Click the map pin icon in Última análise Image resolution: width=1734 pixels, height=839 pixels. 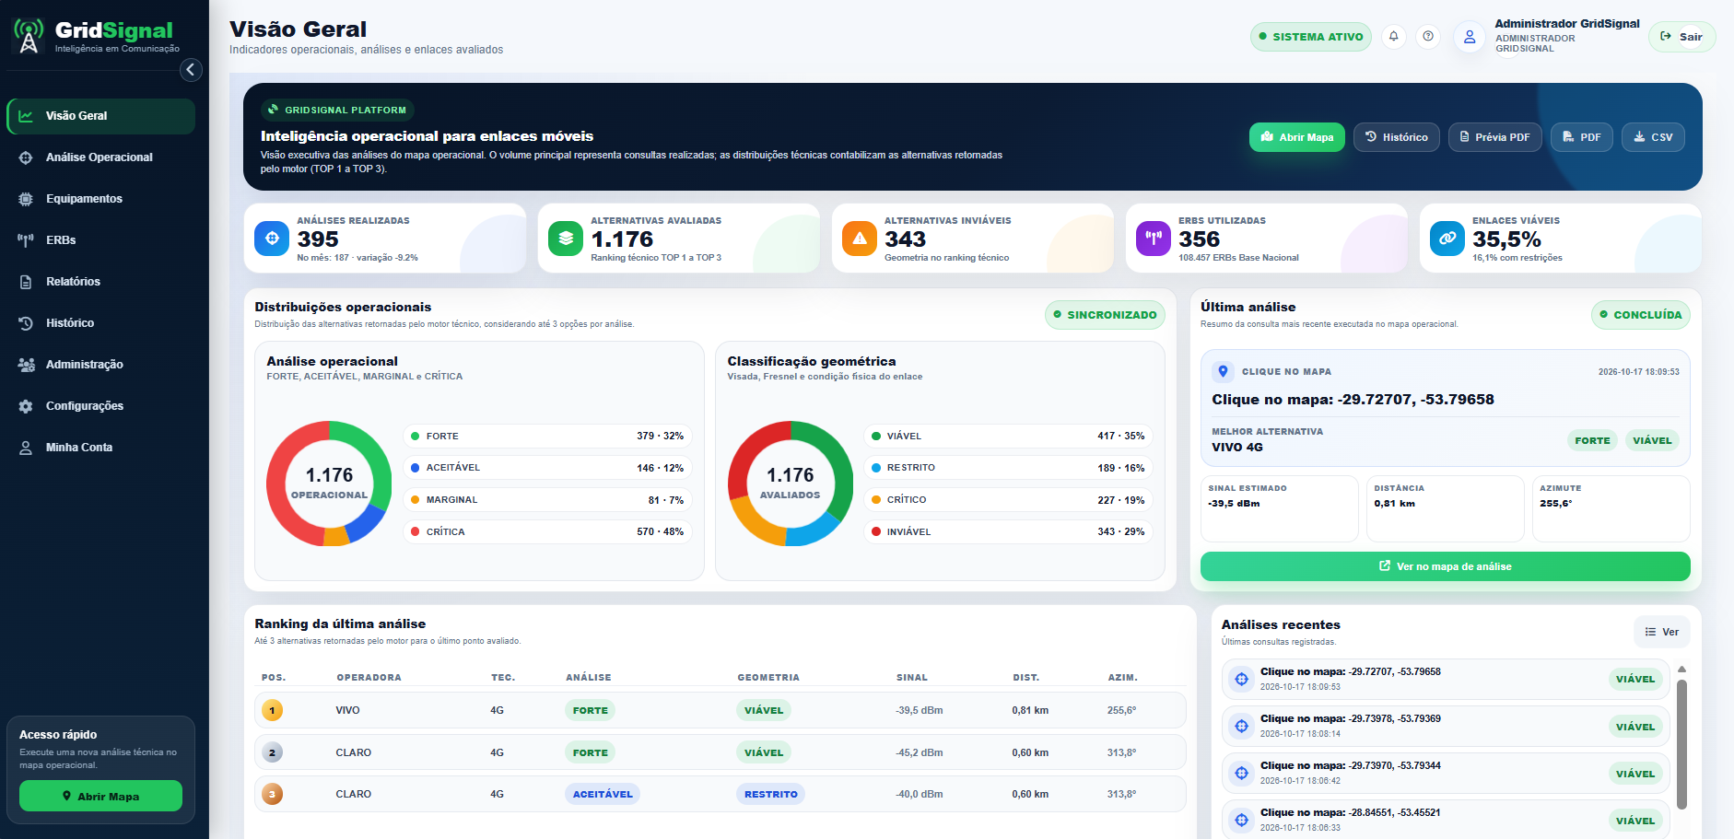tap(1223, 371)
